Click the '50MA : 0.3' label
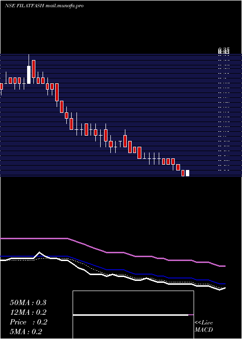This screenshot has height=339, width=242. (28, 303)
